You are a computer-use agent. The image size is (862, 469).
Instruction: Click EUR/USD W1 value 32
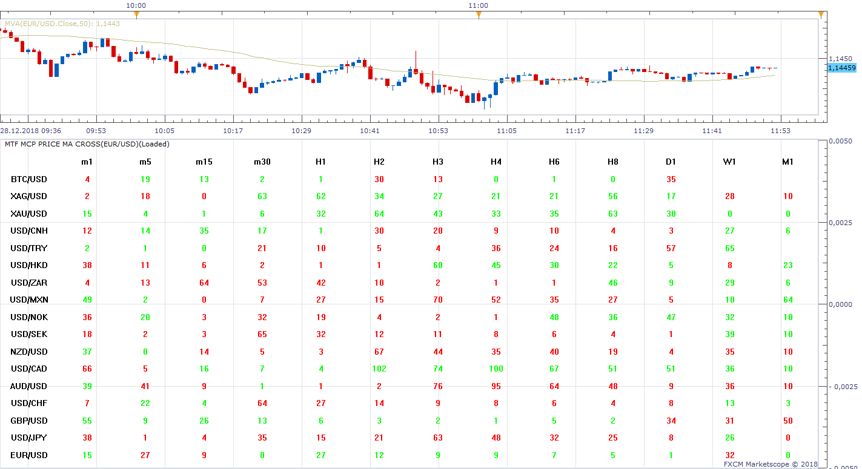tap(729, 455)
